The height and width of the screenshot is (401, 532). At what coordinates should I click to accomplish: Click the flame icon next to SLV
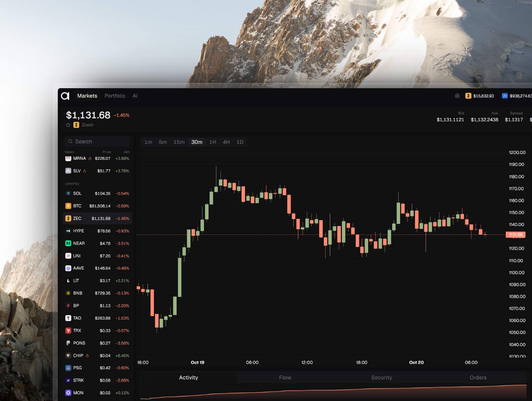85,171
